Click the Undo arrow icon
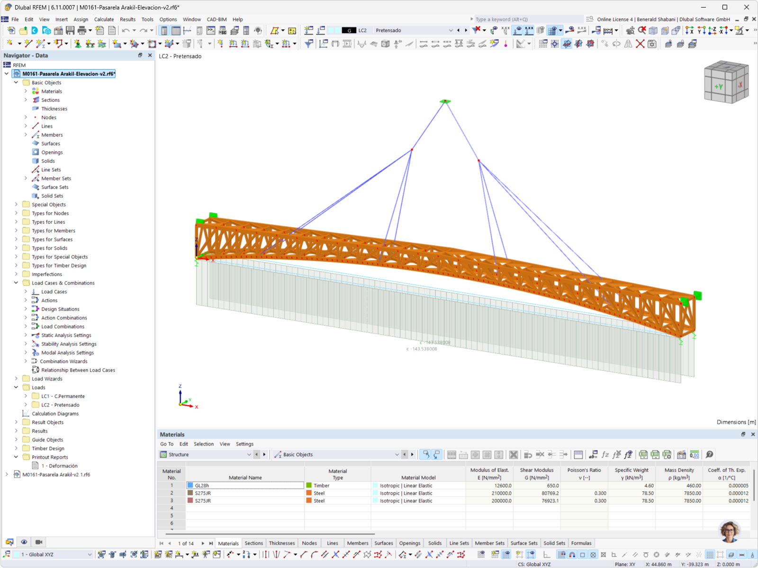Viewport: 758px width, 568px height. click(x=126, y=30)
